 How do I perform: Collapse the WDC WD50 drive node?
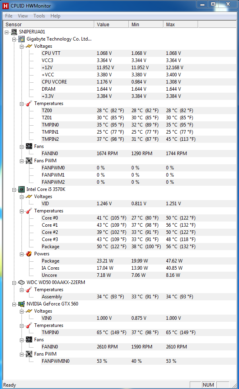coord(14,282)
